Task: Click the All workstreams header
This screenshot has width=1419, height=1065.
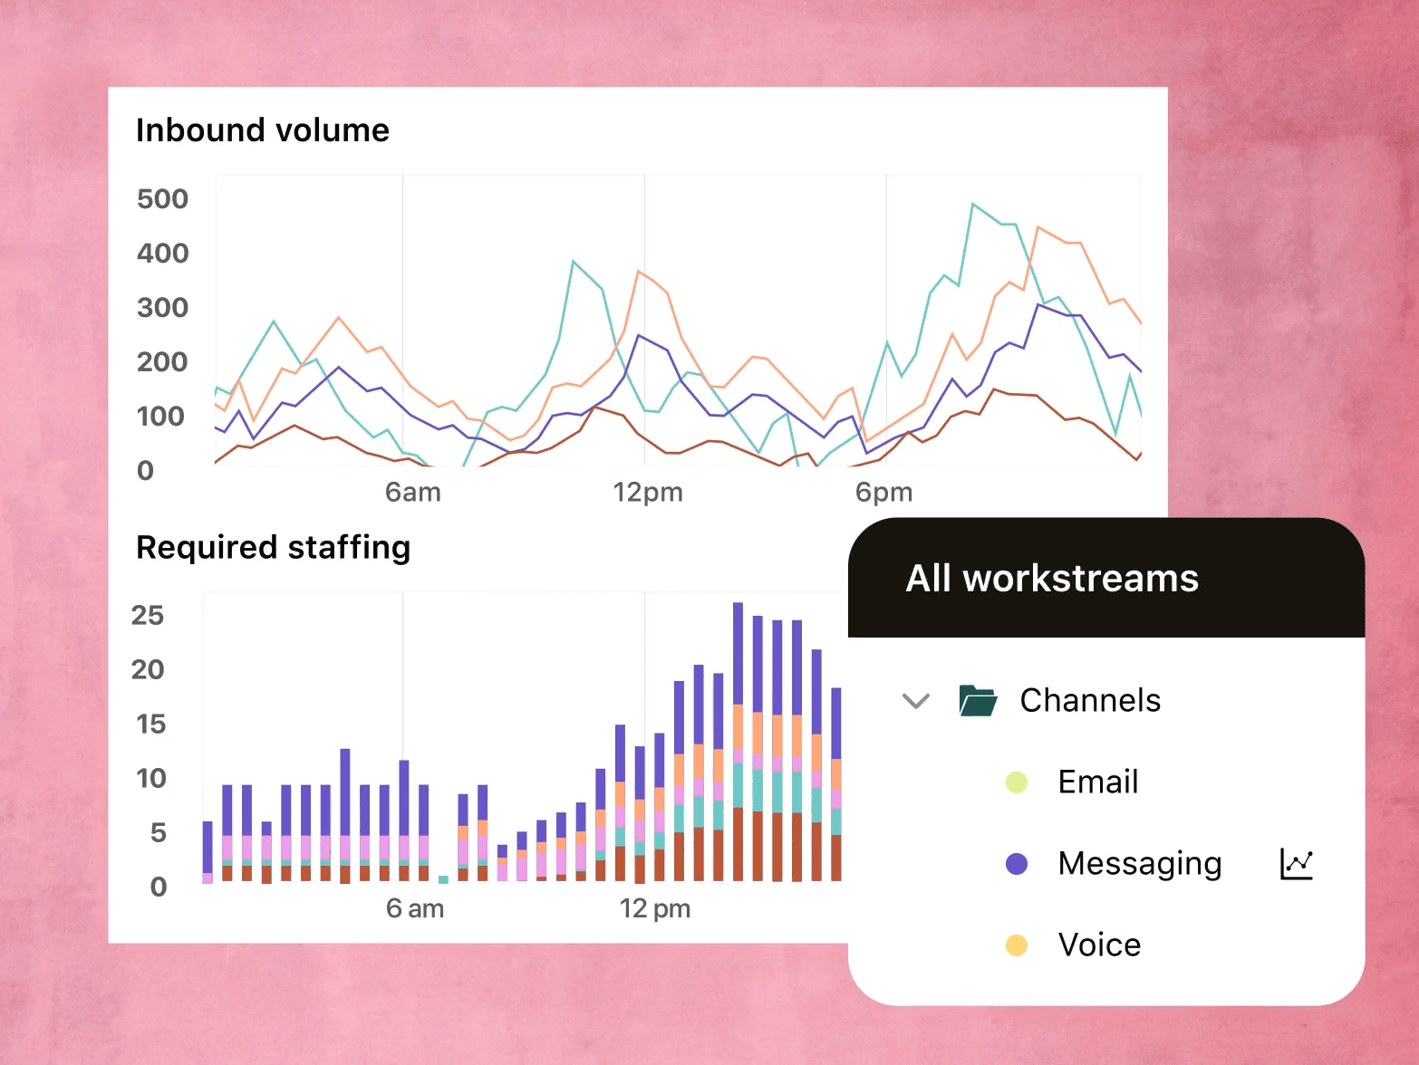Action: (x=1106, y=578)
